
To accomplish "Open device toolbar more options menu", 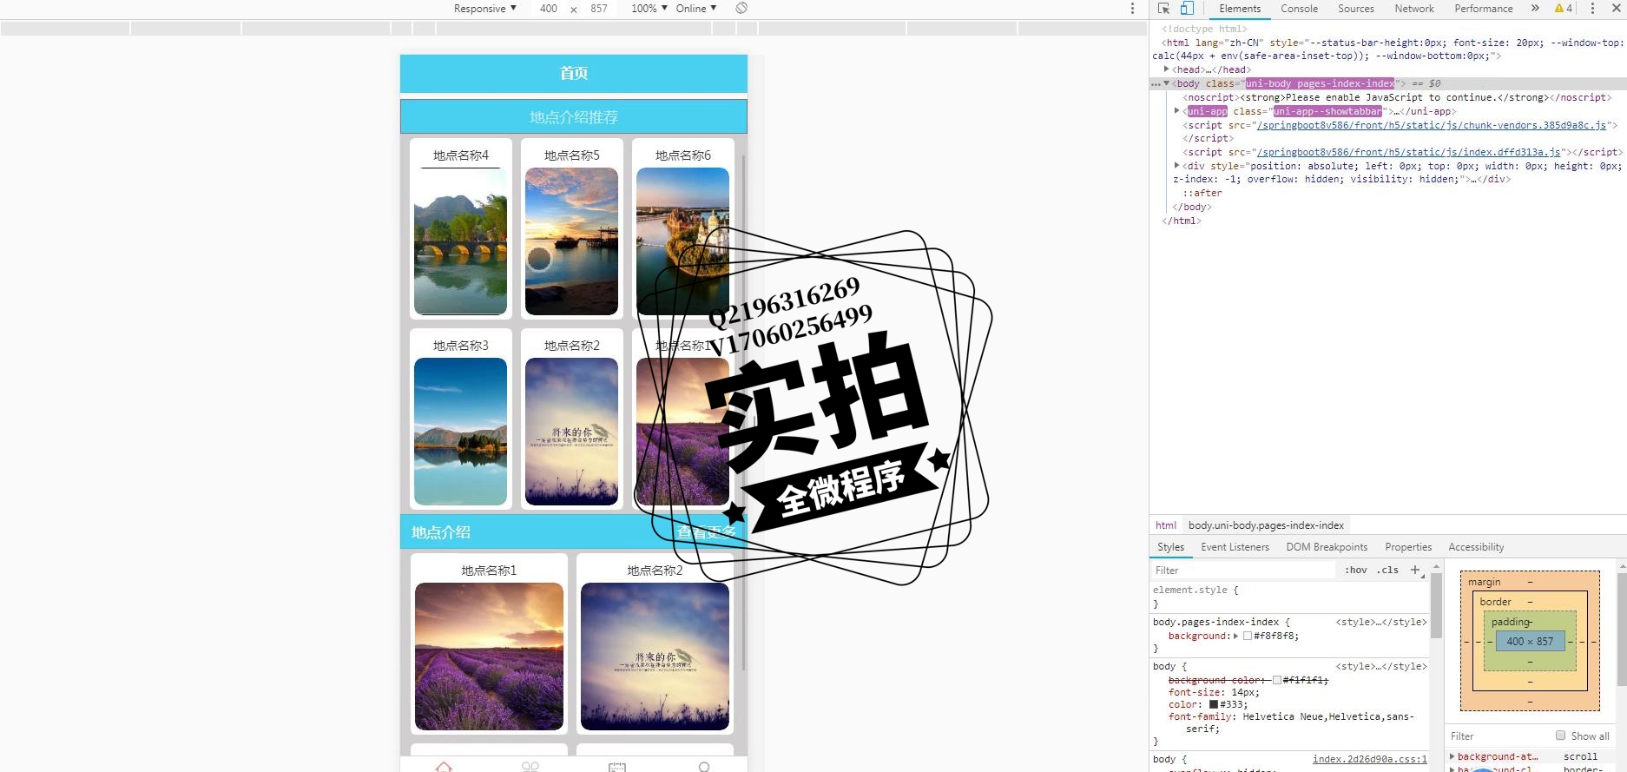I will click(x=1132, y=9).
